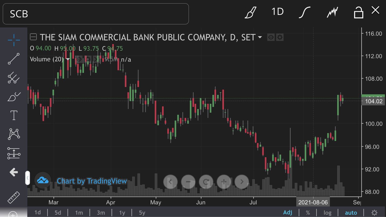386x217 pixels.
Task: Select the XABCD pattern tool
Action: tap(14, 134)
